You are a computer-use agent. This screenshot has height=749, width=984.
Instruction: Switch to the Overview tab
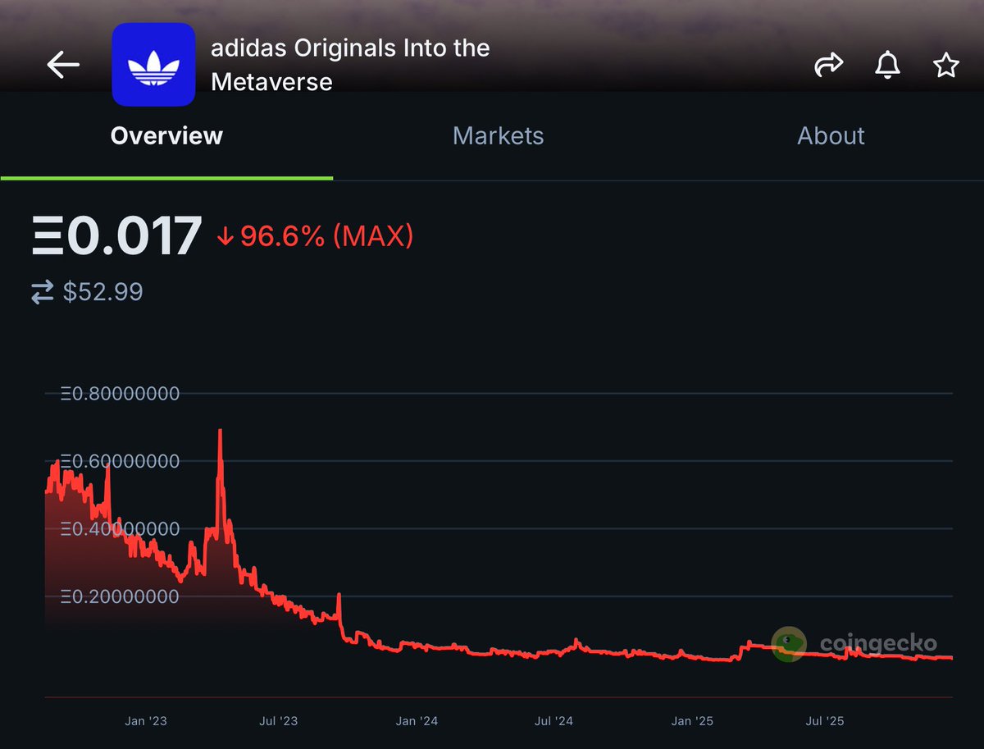[166, 135]
